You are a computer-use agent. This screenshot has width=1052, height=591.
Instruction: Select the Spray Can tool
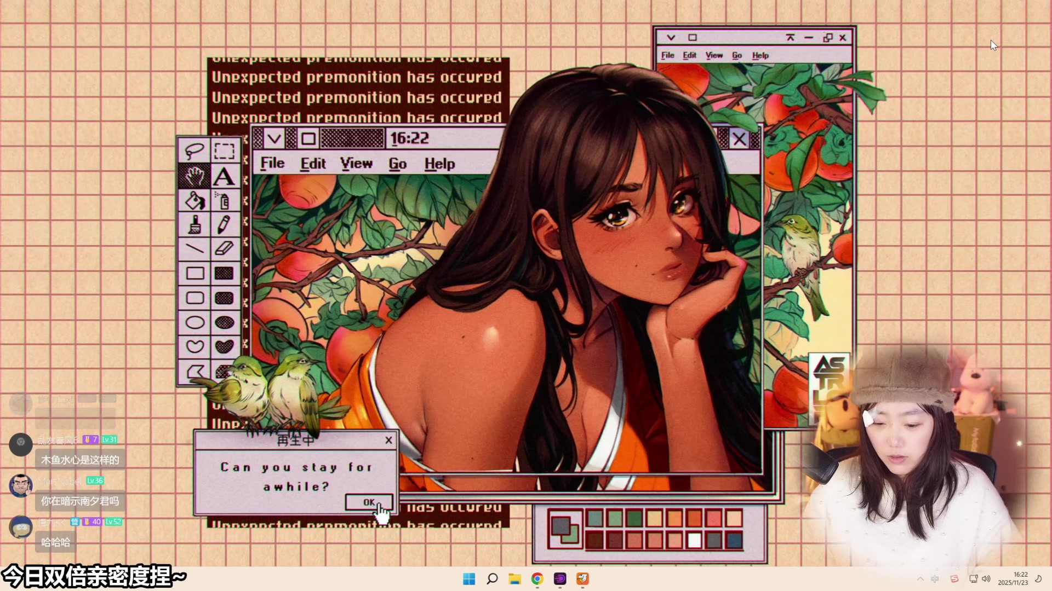(x=224, y=201)
